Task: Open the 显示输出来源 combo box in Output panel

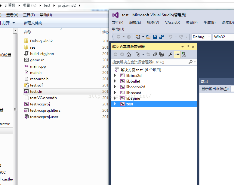Action: click(x=232, y=89)
